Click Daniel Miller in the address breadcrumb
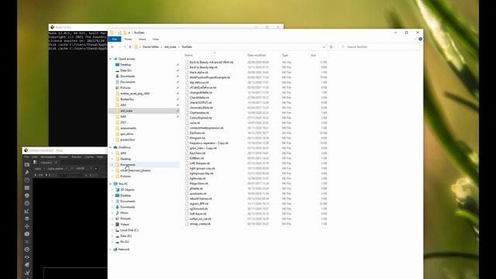Viewport: 496px width, 279px height. (150, 46)
